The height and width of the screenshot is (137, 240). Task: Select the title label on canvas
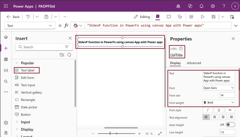[x=120, y=42]
